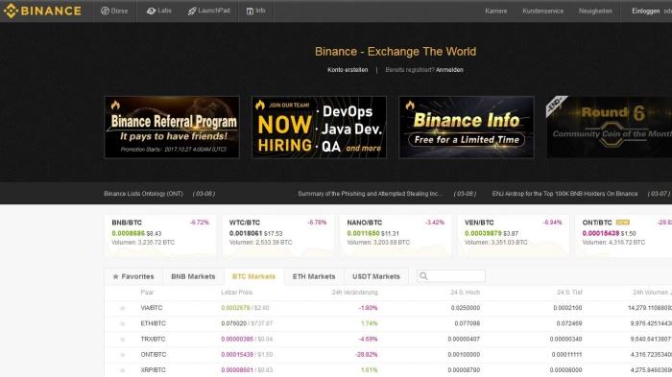The image size is (672, 377).
Task: Switch to the USDT Markets tab
Action: 376,276
